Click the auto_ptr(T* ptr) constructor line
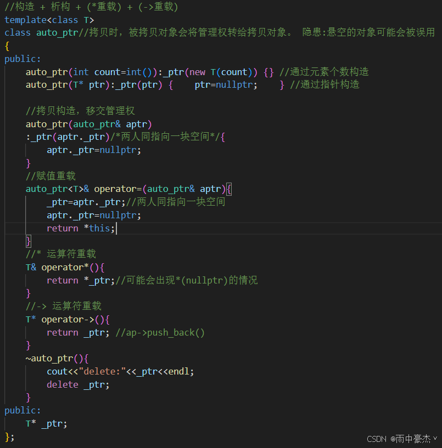The height and width of the screenshot is (448, 442). pyautogui.click(x=82, y=84)
